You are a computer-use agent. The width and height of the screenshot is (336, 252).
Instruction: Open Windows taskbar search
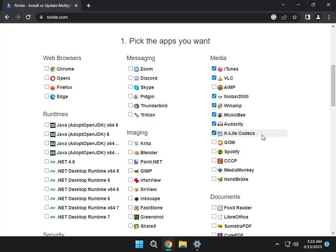[x=154, y=244]
